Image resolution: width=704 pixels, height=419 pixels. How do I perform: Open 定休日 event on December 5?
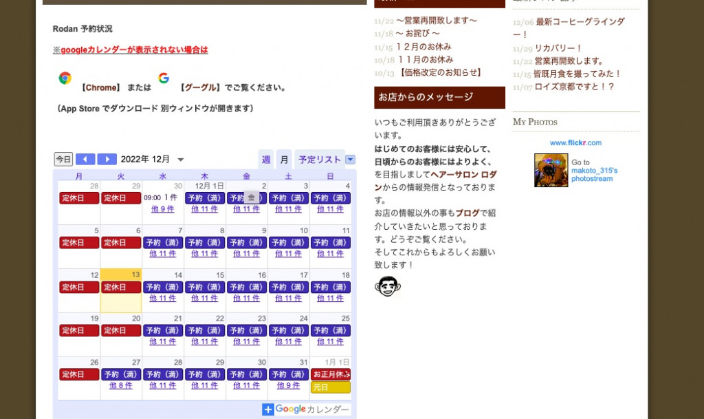[79, 242]
